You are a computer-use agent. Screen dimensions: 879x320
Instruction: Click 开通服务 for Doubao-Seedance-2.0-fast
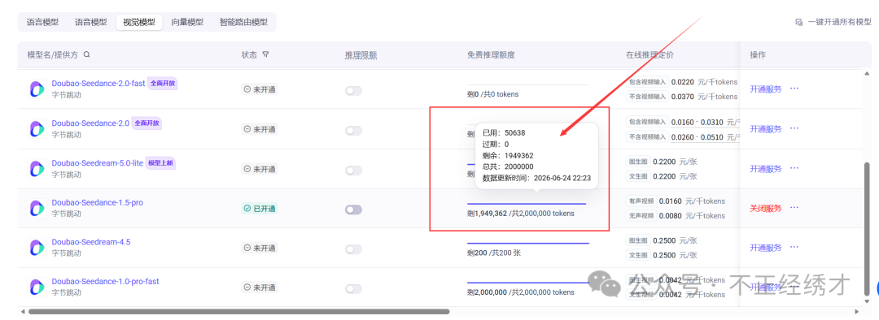pos(765,89)
